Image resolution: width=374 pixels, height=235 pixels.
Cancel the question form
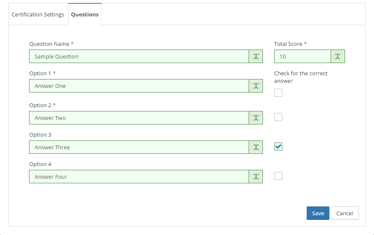[x=345, y=213]
